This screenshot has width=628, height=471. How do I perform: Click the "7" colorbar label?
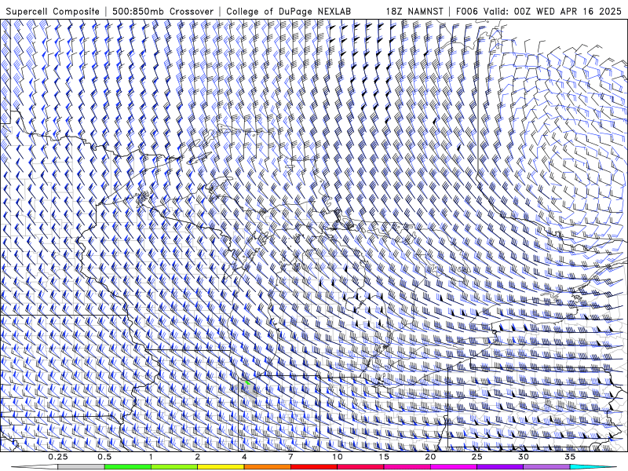click(x=290, y=457)
